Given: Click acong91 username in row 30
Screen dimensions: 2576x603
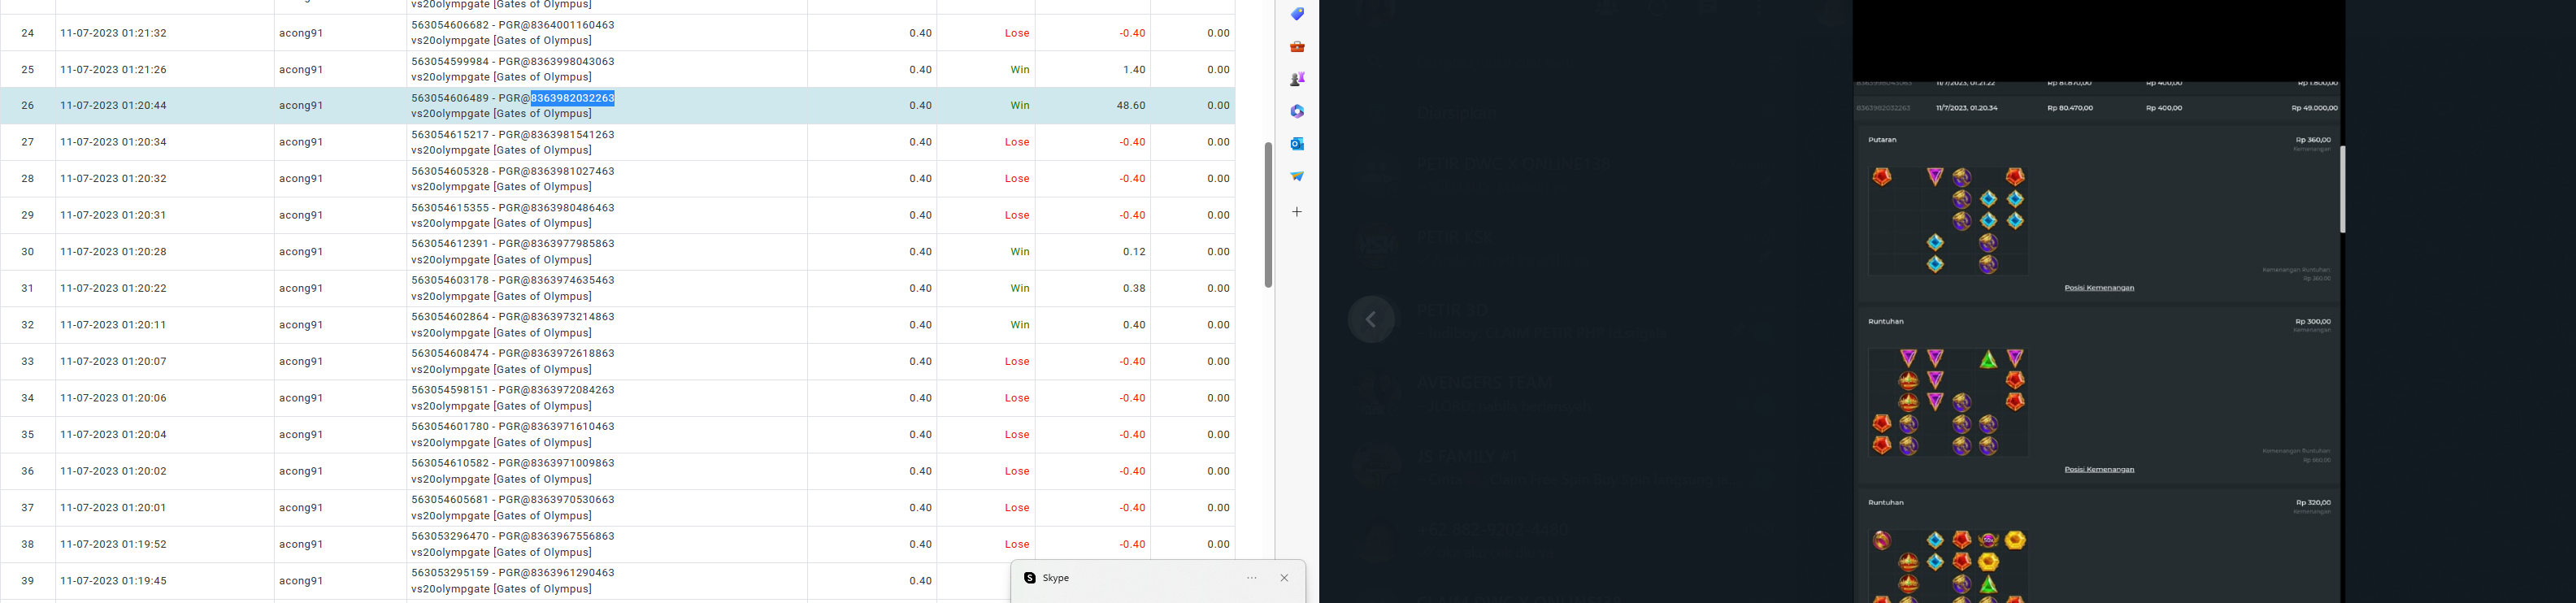Looking at the screenshot, I should point(301,252).
